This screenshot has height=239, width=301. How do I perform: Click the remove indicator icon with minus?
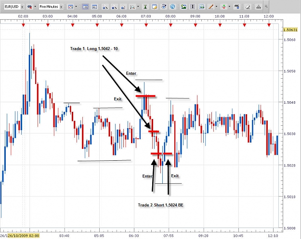[114, 7]
